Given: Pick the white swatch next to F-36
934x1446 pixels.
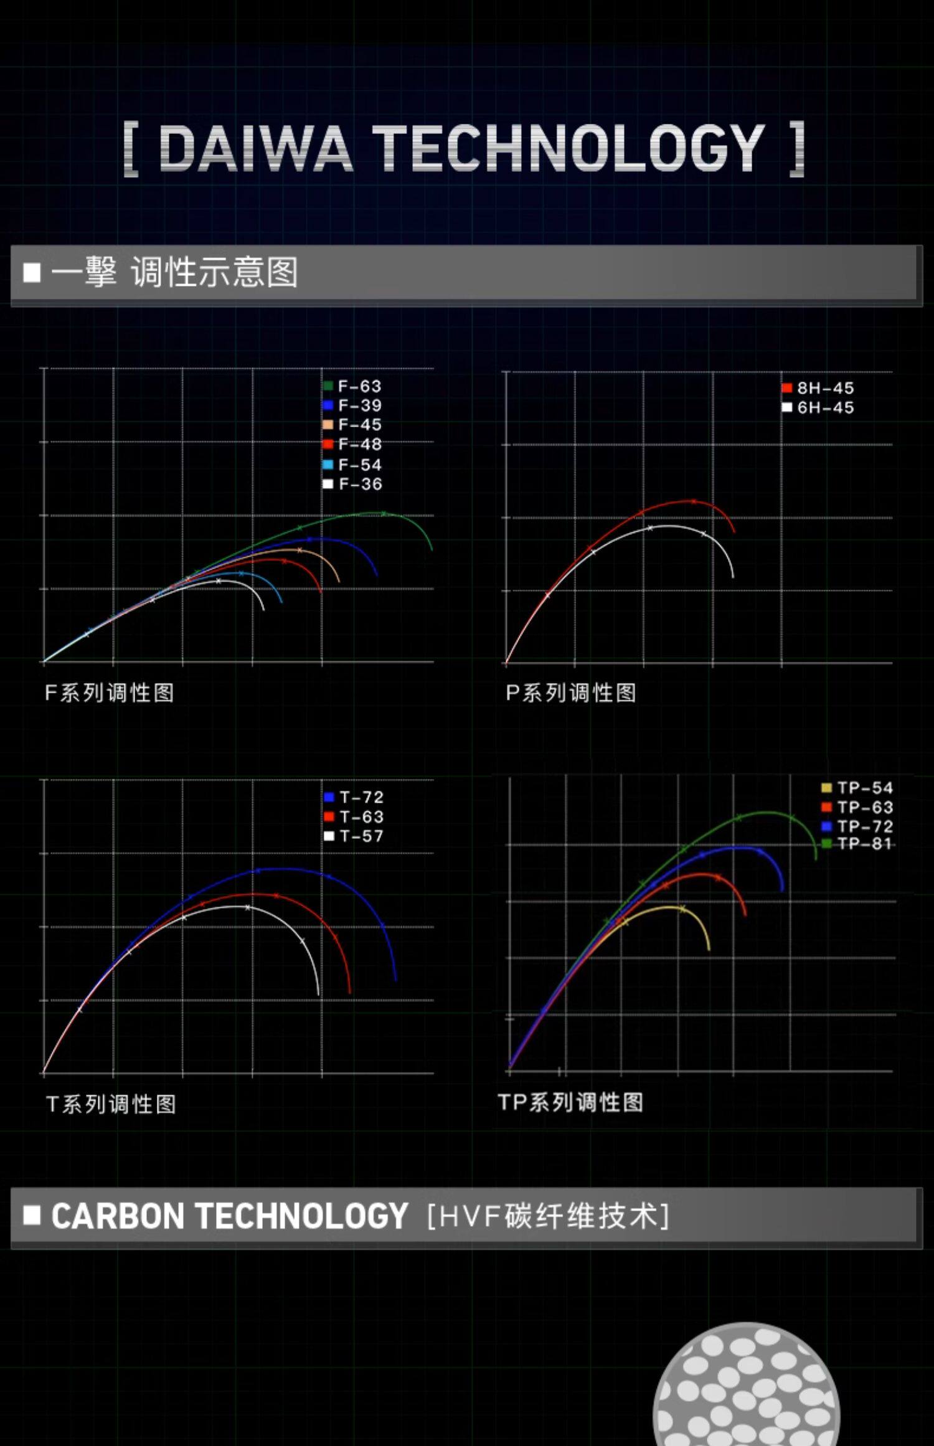Looking at the screenshot, I should click(x=328, y=484).
